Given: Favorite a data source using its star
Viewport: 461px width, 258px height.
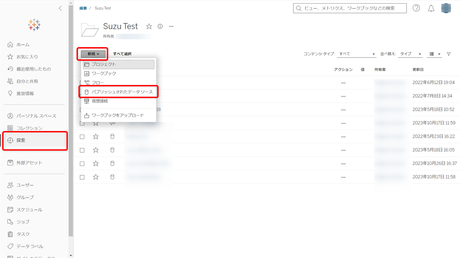Looking at the screenshot, I should pyautogui.click(x=96, y=136).
